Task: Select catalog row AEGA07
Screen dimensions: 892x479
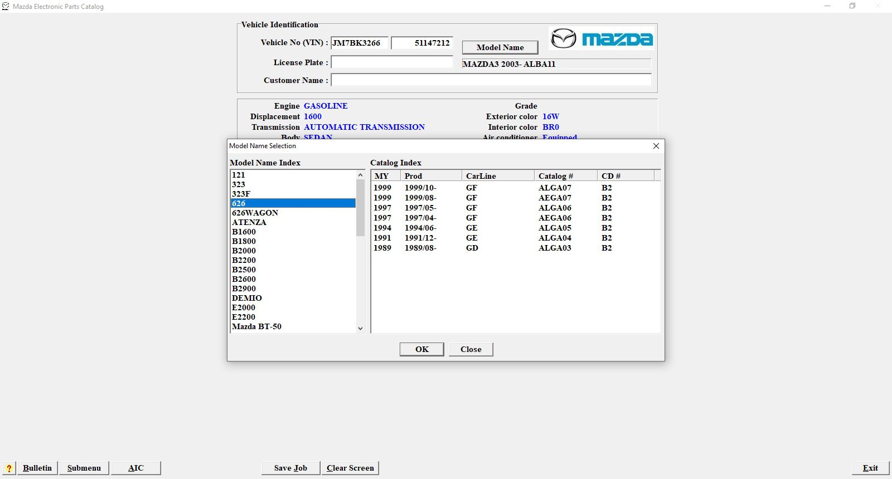Action: 515,198
